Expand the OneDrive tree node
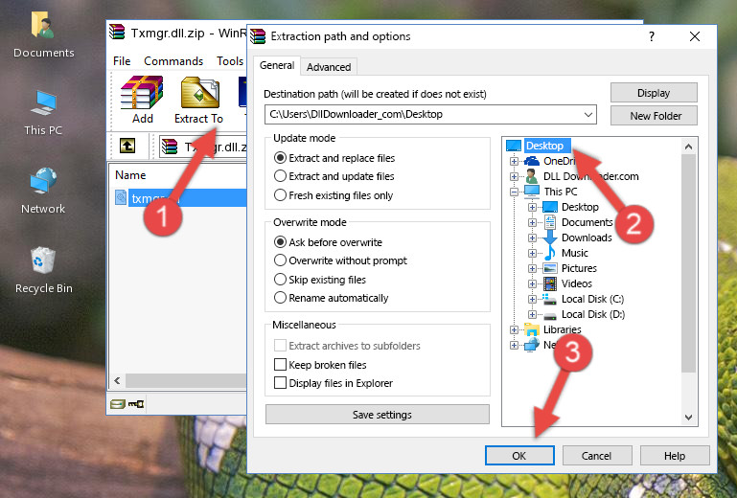Screen dimensions: 737x498 coord(515,161)
